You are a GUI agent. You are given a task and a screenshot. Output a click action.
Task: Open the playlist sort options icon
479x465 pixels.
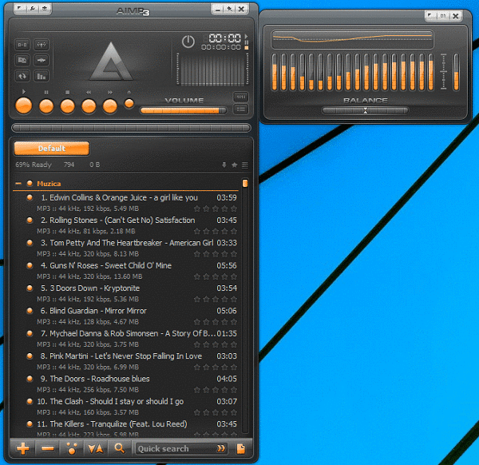coord(95,448)
